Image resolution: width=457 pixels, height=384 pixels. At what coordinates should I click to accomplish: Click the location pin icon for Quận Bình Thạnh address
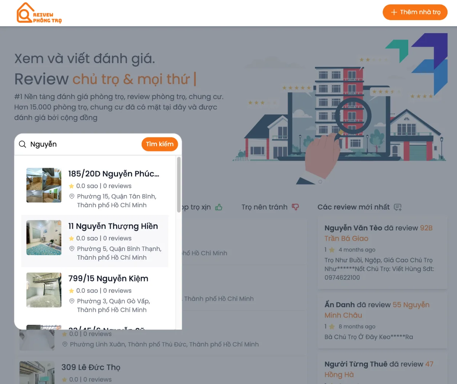[x=72, y=249]
